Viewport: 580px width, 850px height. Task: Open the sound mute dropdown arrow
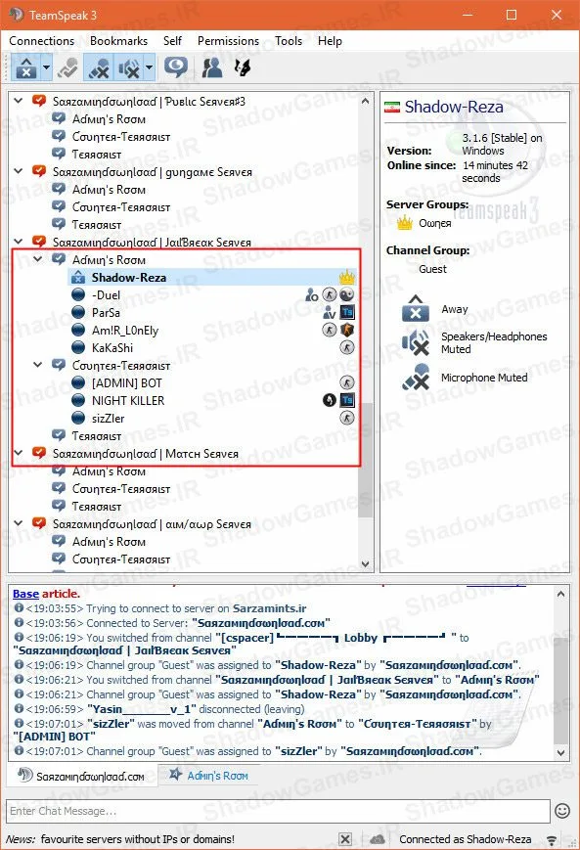[x=149, y=67]
